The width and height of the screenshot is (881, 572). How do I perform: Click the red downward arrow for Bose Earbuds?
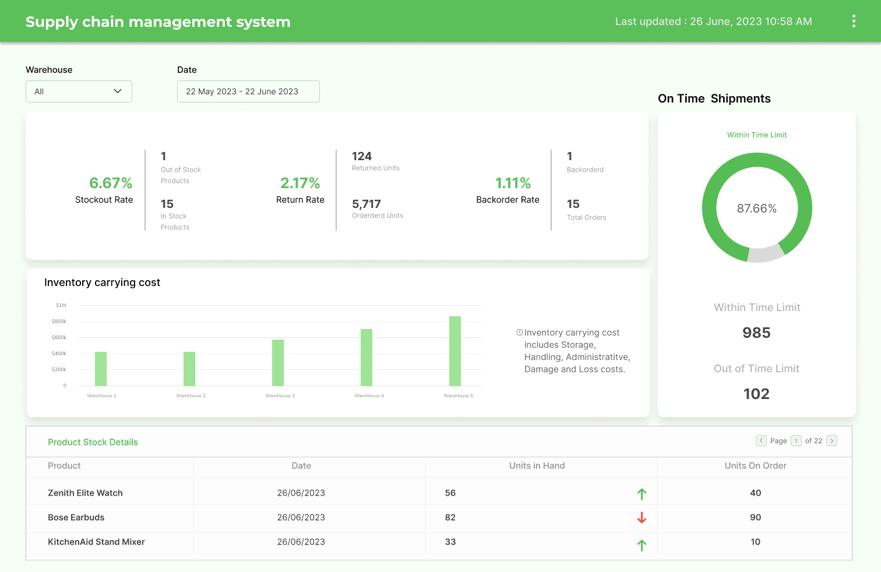click(642, 518)
